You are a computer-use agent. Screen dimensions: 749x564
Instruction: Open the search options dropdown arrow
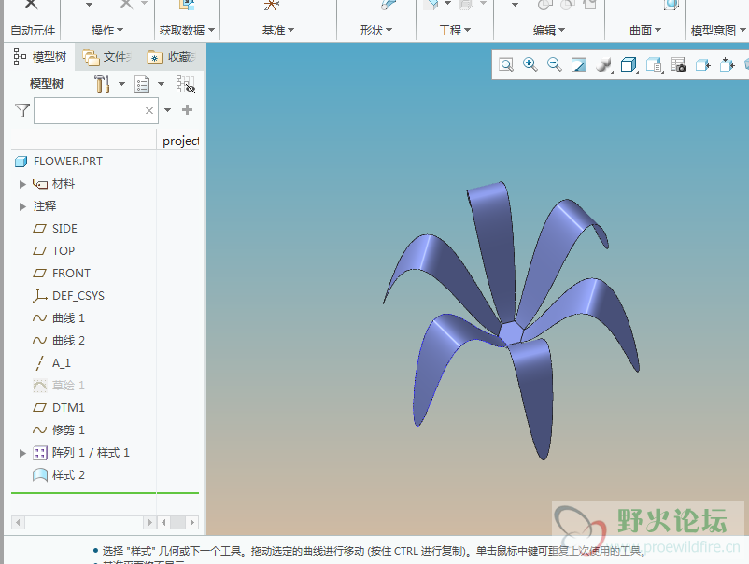tap(168, 110)
